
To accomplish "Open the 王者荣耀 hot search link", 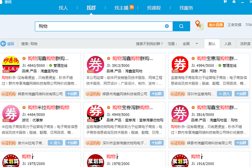I will [234, 25].
